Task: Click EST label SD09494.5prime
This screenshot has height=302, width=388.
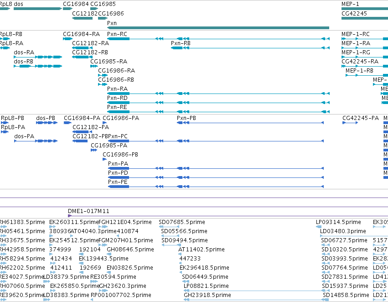Action: tap(185, 240)
